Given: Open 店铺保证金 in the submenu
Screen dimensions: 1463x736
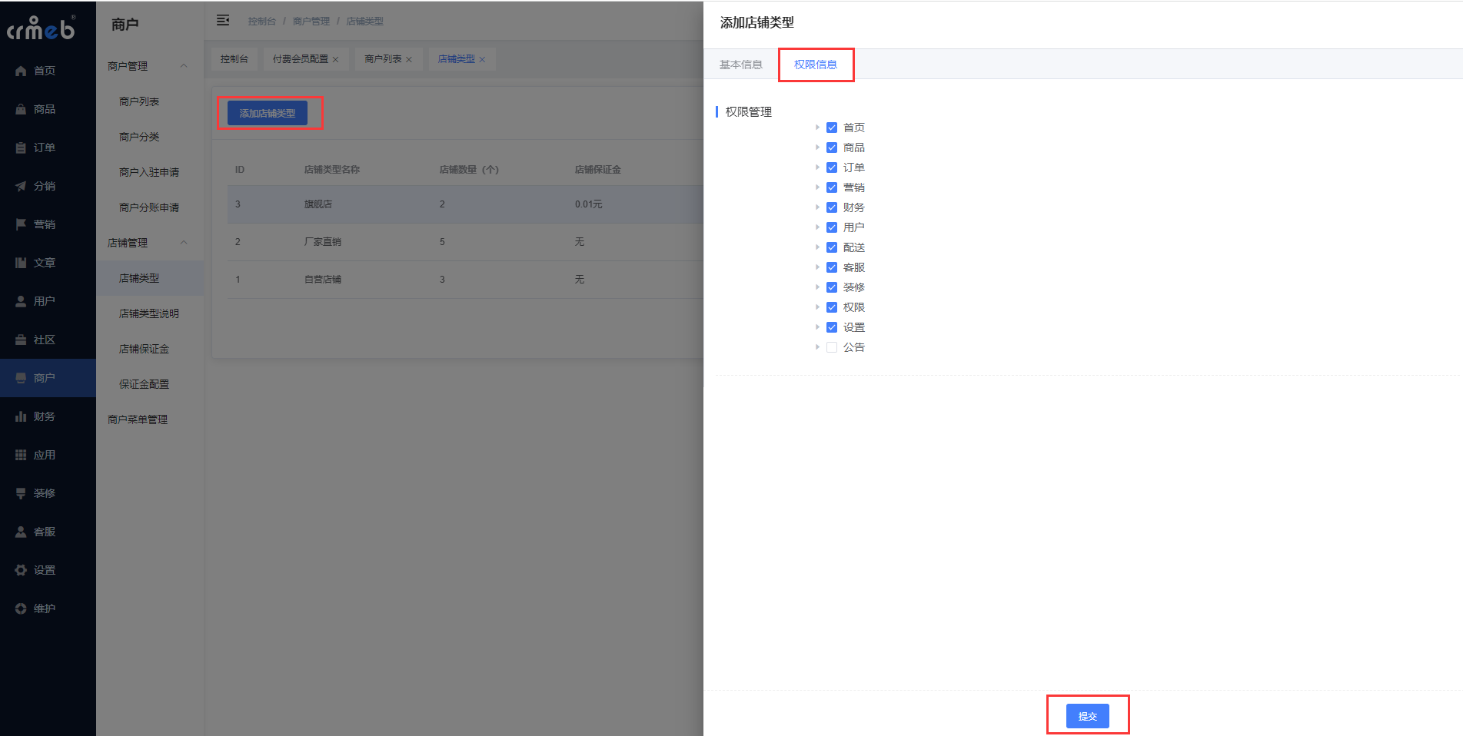Looking at the screenshot, I should point(144,349).
